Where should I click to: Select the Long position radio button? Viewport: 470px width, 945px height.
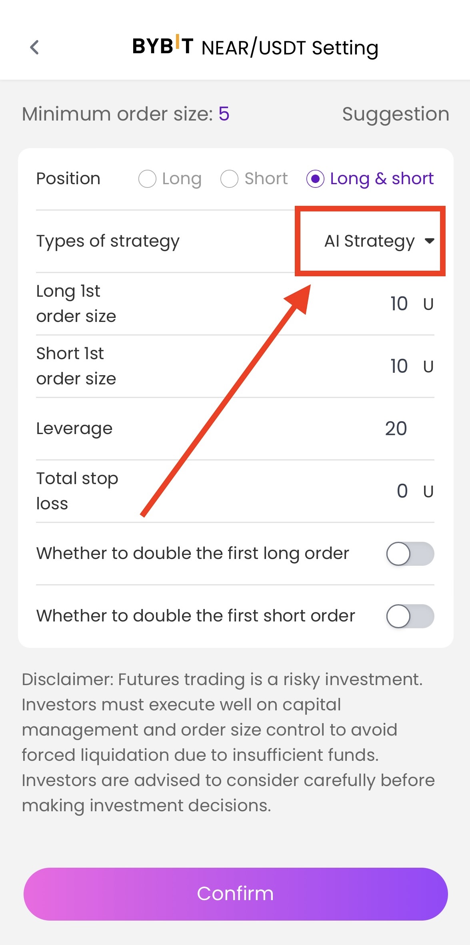[147, 179]
